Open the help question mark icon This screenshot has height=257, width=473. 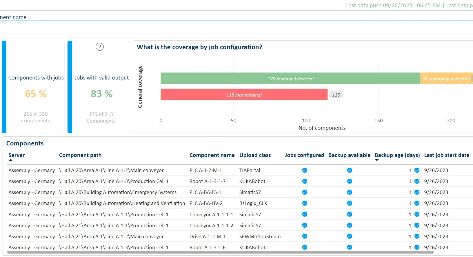pyautogui.click(x=100, y=47)
